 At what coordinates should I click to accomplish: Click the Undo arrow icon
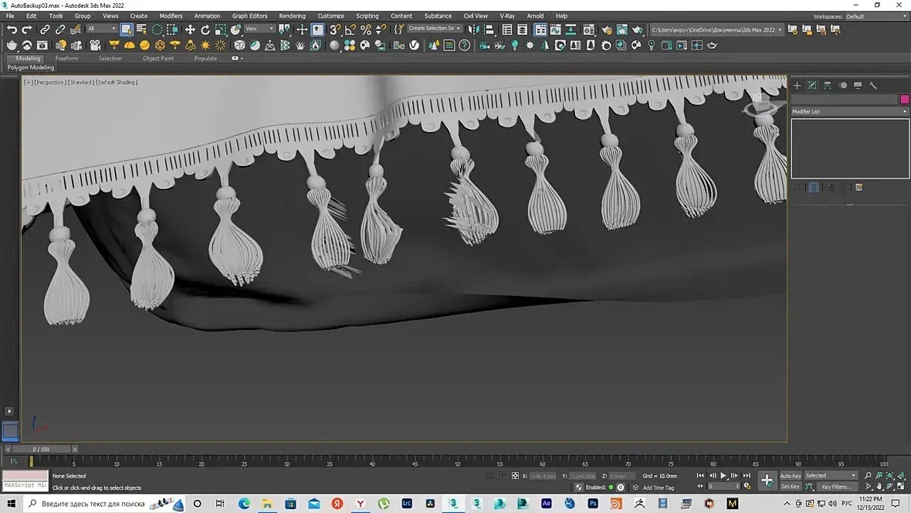(x=12, y=29)
